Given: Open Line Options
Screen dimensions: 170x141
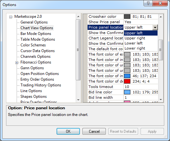Looking at the screenshot, I should coord(31,91).
